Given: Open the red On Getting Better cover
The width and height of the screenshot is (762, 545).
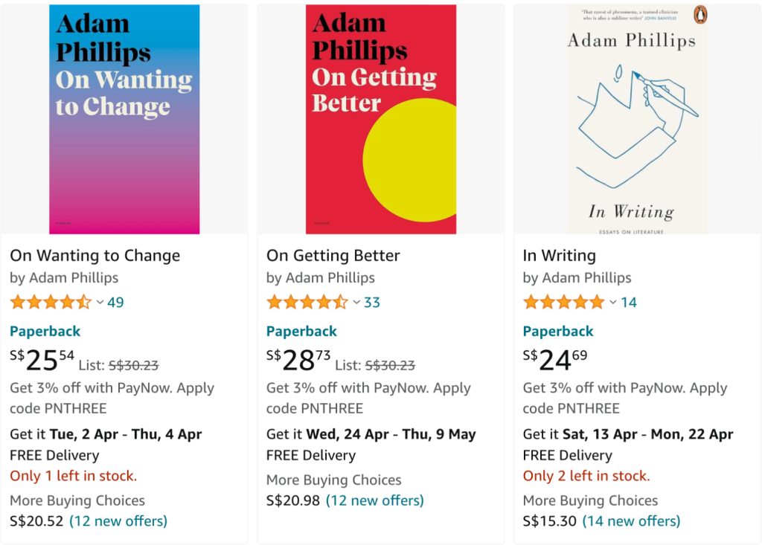Looking at the screenshot, I should 381,119.
